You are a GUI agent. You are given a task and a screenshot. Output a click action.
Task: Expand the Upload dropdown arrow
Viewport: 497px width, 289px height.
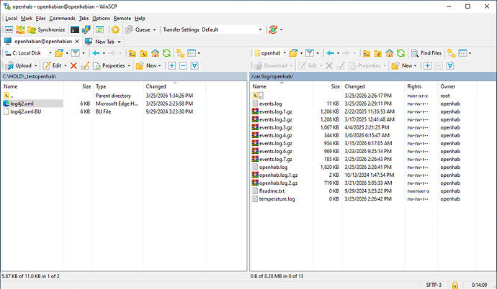tap(36, 65)
